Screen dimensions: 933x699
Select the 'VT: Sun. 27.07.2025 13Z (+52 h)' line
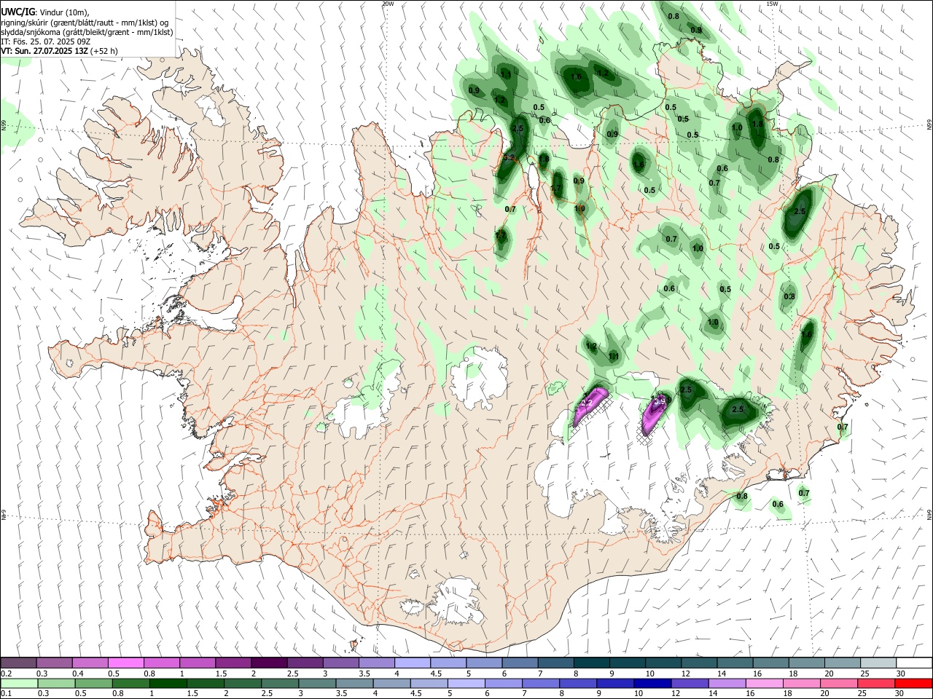(59, 51)
